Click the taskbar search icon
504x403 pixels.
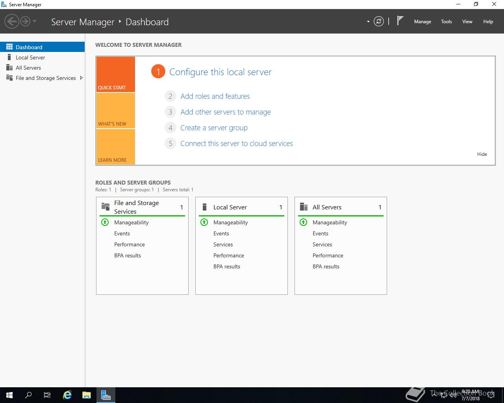(x=28, y=395)
